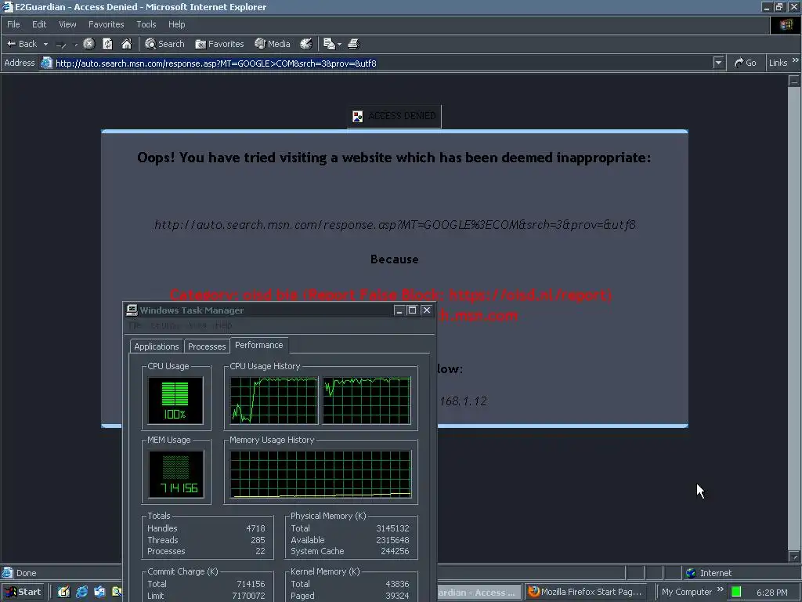Click the scroll-down arrow of page scrollbar

pos(794,557)
